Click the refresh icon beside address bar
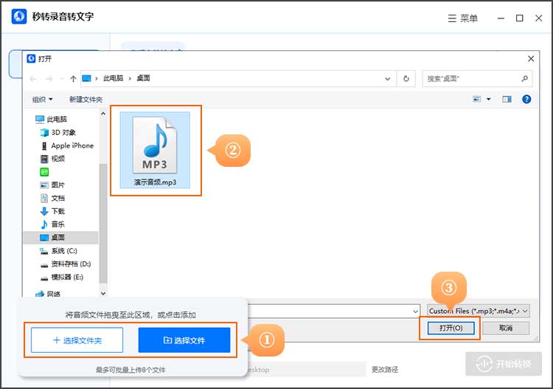 tap(406, 78)
